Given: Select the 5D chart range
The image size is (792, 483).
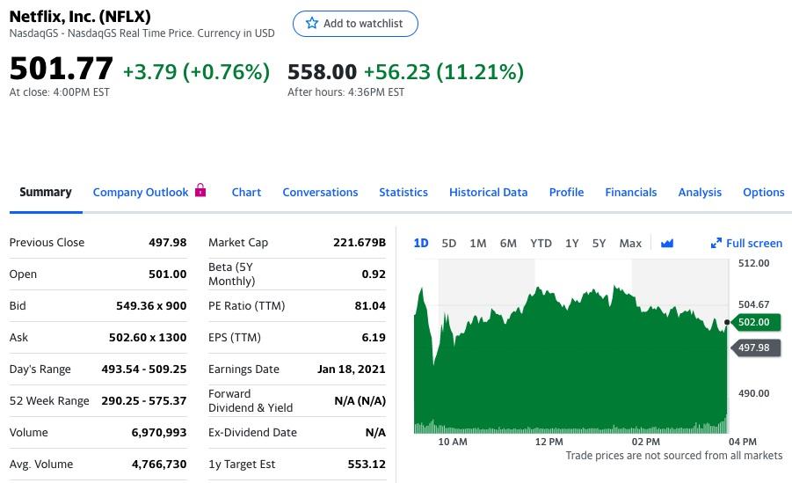Looking at the screenshot, I should coord(449,244).
